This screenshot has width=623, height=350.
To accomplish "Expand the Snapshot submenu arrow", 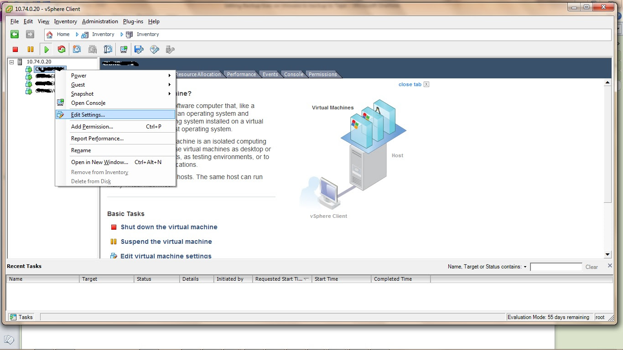I will coord(170,94).
